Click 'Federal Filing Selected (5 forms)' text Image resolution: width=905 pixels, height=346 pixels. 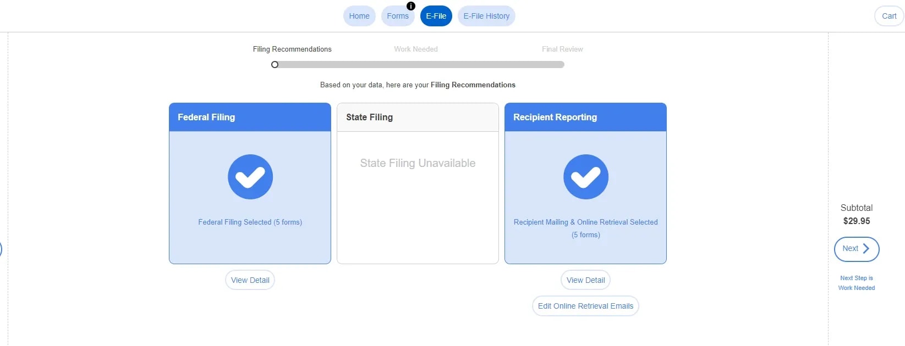pyautogui.click(x=250, y=222)
